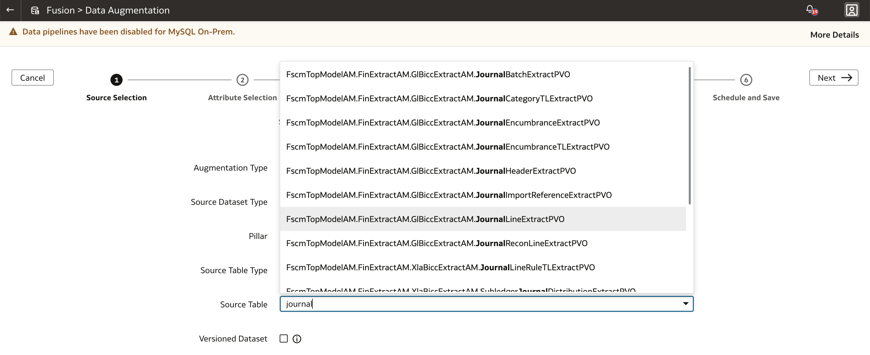Image resolution: width=870 pixels, height=355 pixels.
Task: Show info for Versioned Dataset
Action: [x=297, y=339]
